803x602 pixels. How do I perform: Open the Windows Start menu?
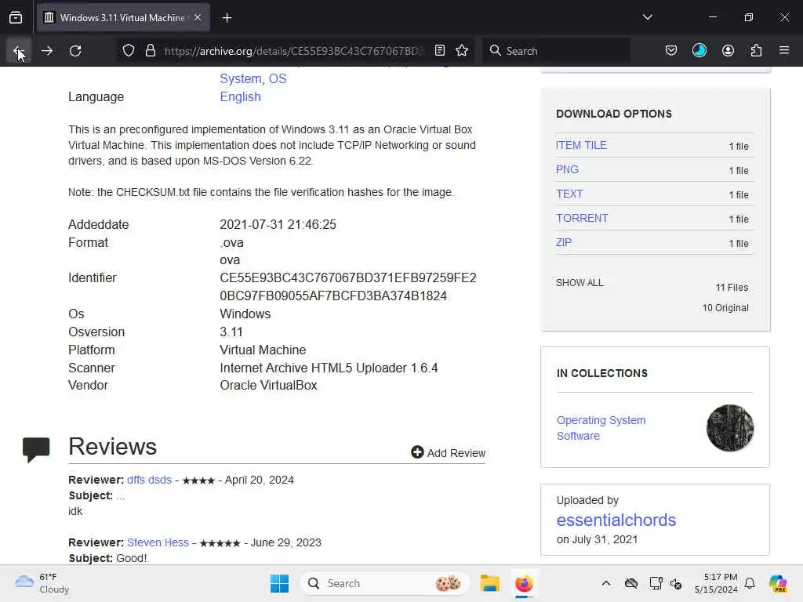coord(279,583)
